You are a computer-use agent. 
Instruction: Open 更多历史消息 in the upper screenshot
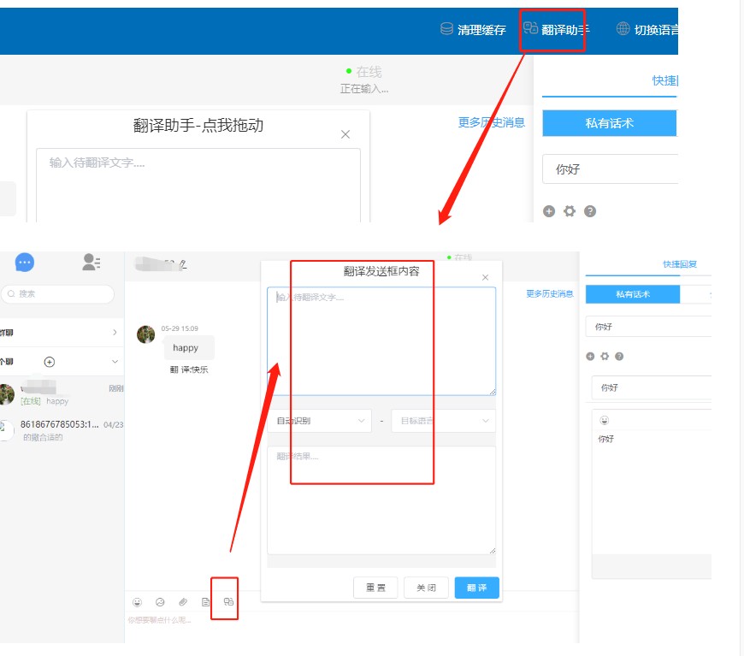click(x=491, y=122)
